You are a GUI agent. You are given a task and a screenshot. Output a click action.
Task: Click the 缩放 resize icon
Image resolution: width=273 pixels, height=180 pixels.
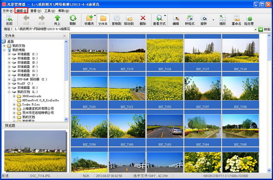[222, 20]
